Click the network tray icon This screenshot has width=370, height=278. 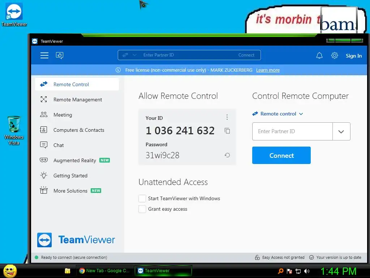pos(298,271)
